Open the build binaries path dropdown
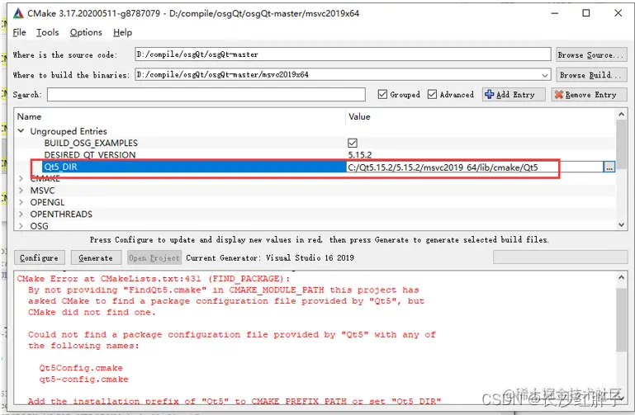635x415 pixels. click(x=545, y=75)
